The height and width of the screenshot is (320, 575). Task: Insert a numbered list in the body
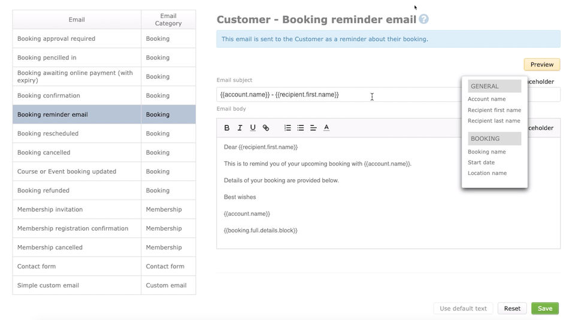coord(287,128)
